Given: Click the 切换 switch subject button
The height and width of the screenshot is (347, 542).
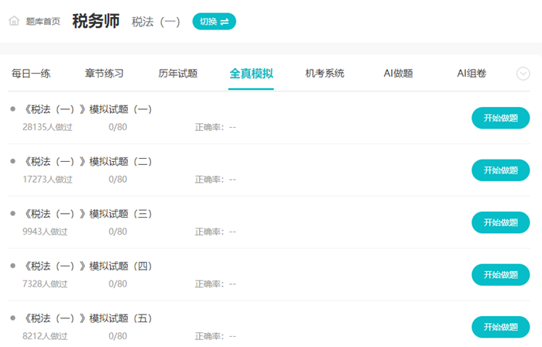Looking at the screenshot, I should click(x=214, y=22).
